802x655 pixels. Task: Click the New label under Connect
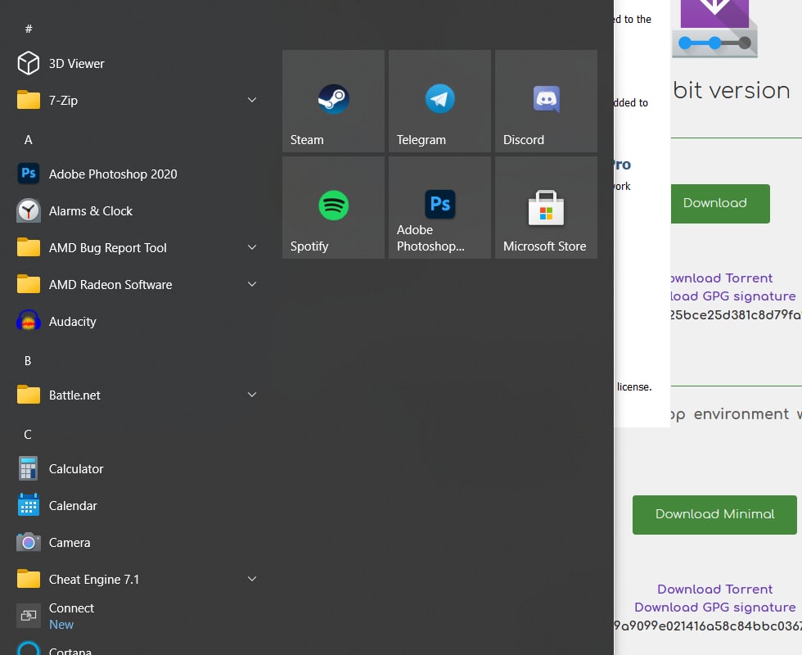coord(61,624)
